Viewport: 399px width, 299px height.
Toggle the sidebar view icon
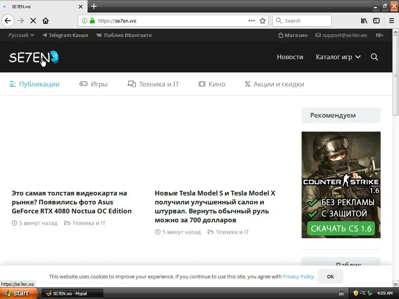pos(376,21)
